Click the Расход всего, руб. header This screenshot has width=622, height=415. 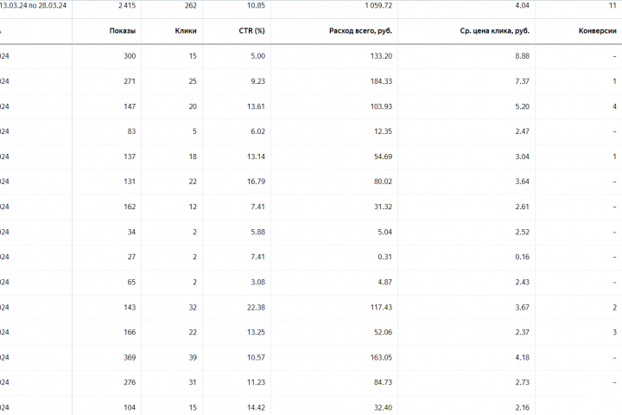(355, 31)
